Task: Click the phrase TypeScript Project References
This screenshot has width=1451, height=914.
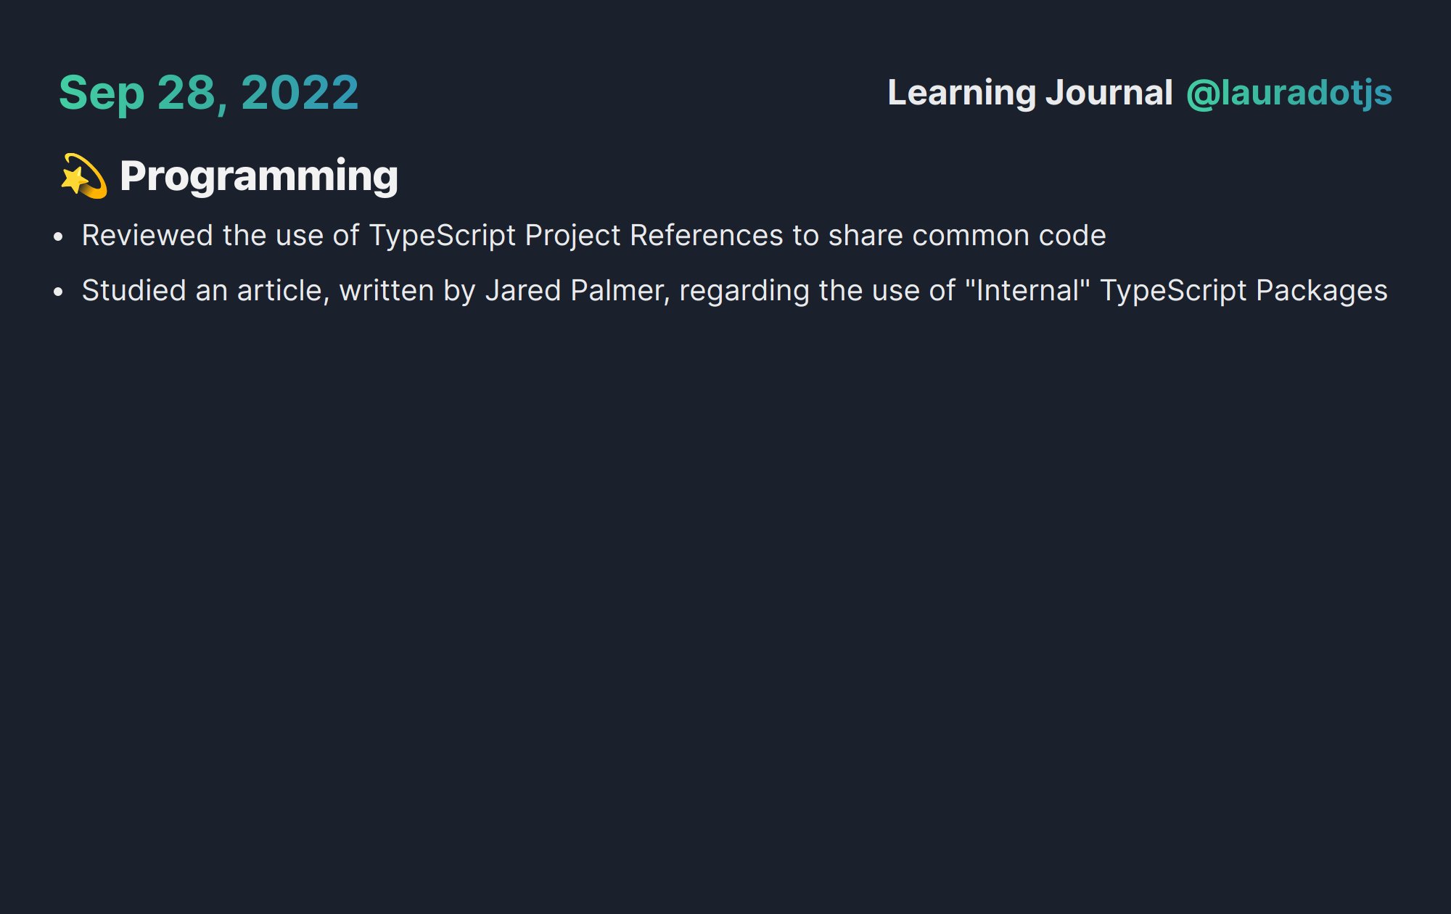Action: [x=576, y=236]
